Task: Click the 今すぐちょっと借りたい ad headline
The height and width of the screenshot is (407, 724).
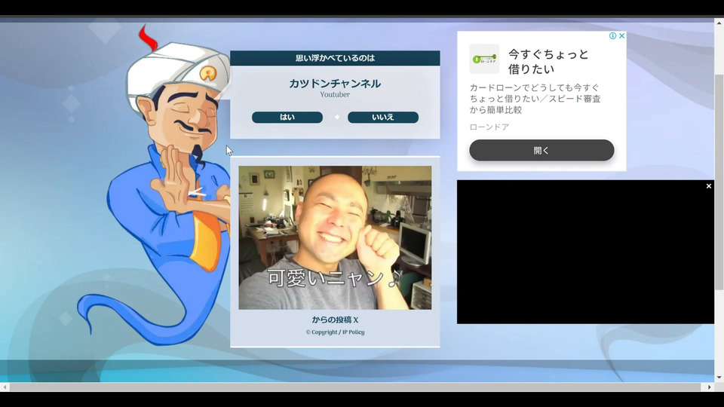Action: [548, 61]
